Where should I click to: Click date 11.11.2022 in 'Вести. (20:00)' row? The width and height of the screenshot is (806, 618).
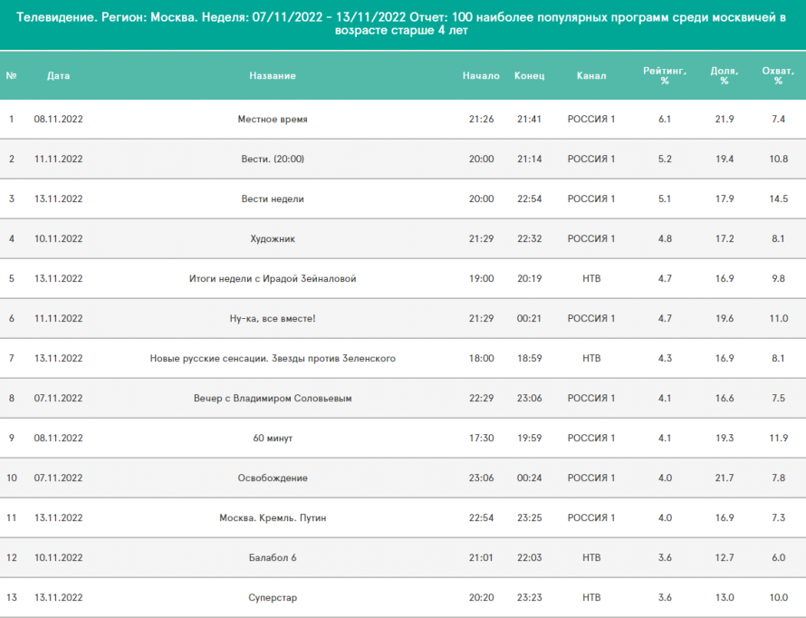click(x=58, y=159)
